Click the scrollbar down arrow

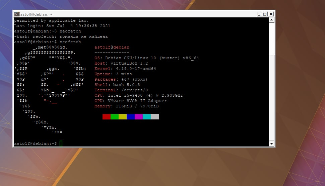tap(271, 144)
